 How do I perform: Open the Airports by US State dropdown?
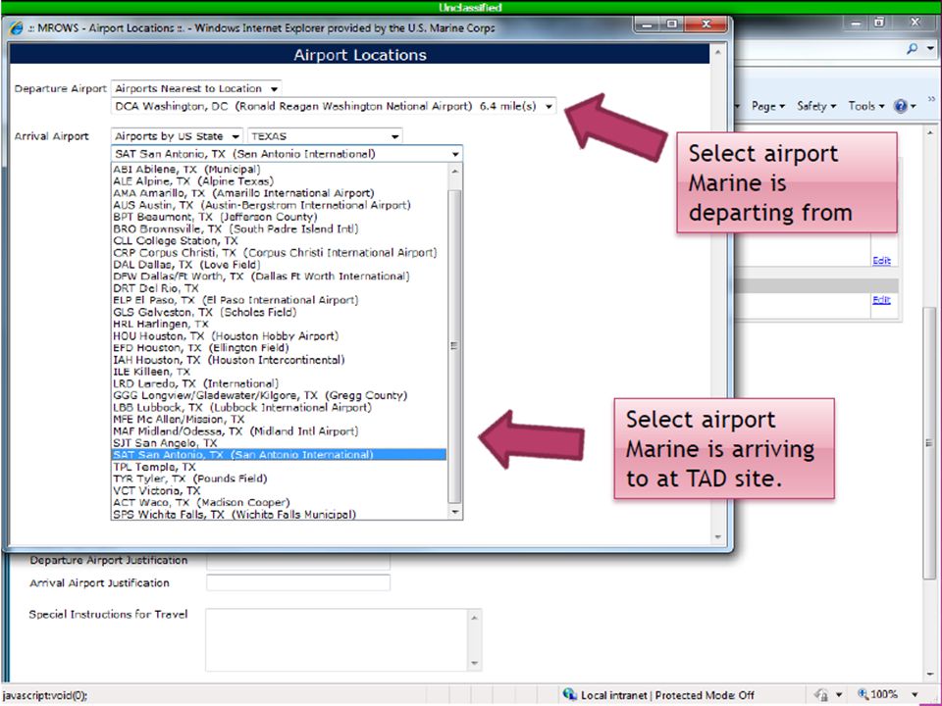[177, 136]
